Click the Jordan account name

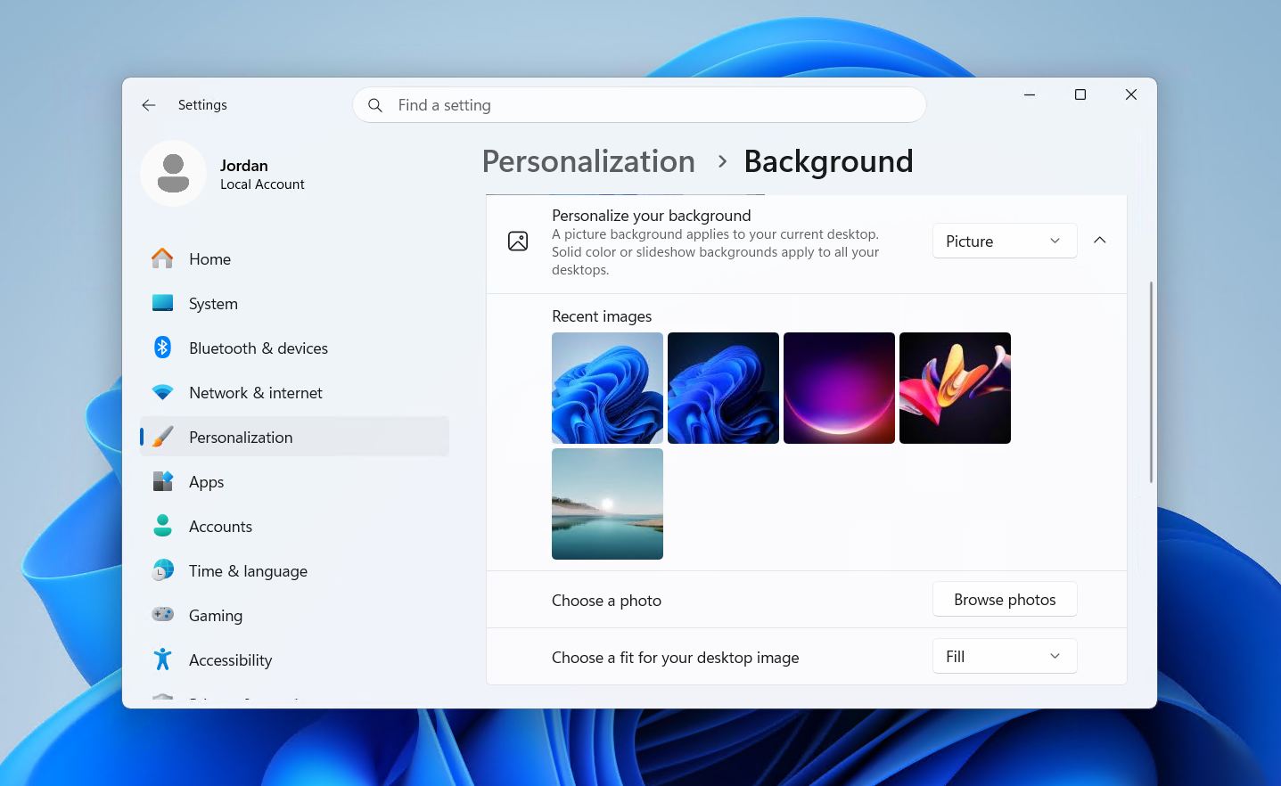coord(244,166)
